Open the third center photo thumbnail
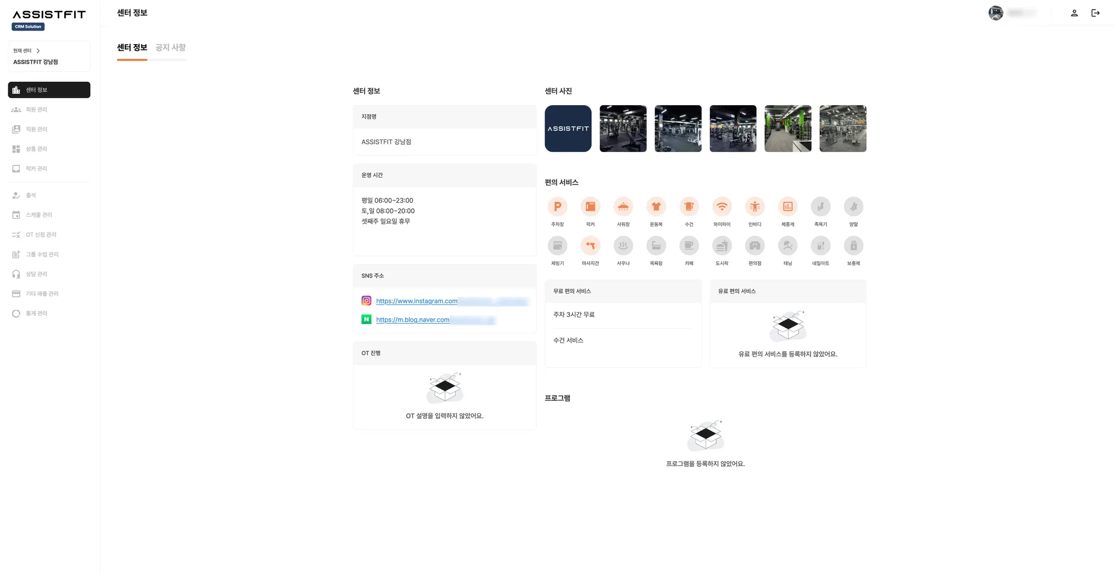 tap(678, 129)
